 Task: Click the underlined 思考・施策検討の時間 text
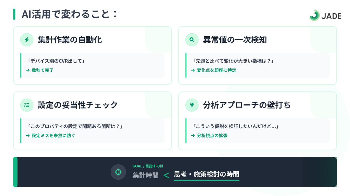coord(206,175)
